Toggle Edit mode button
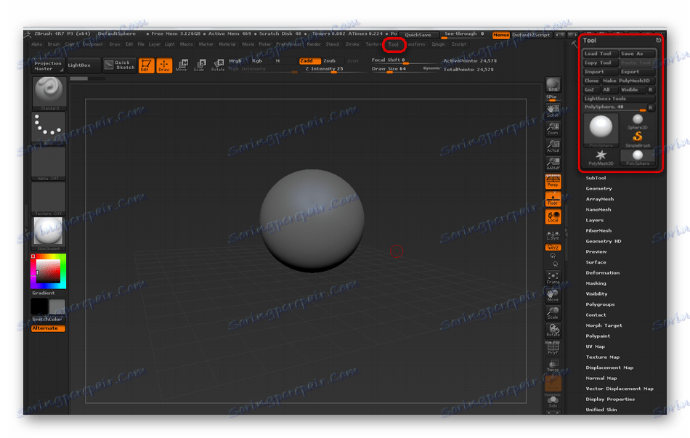 [146, 65]
